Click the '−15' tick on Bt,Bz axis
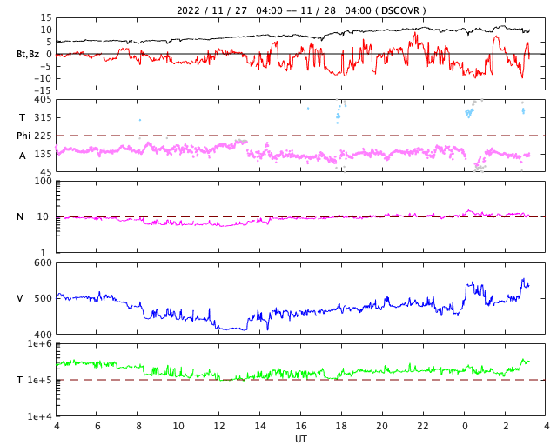557x445 pixels. pos(43,91)
